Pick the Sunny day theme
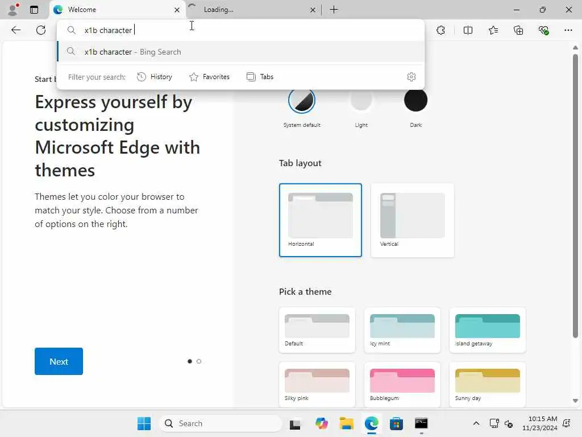582x437 pixels. point(488,385)
